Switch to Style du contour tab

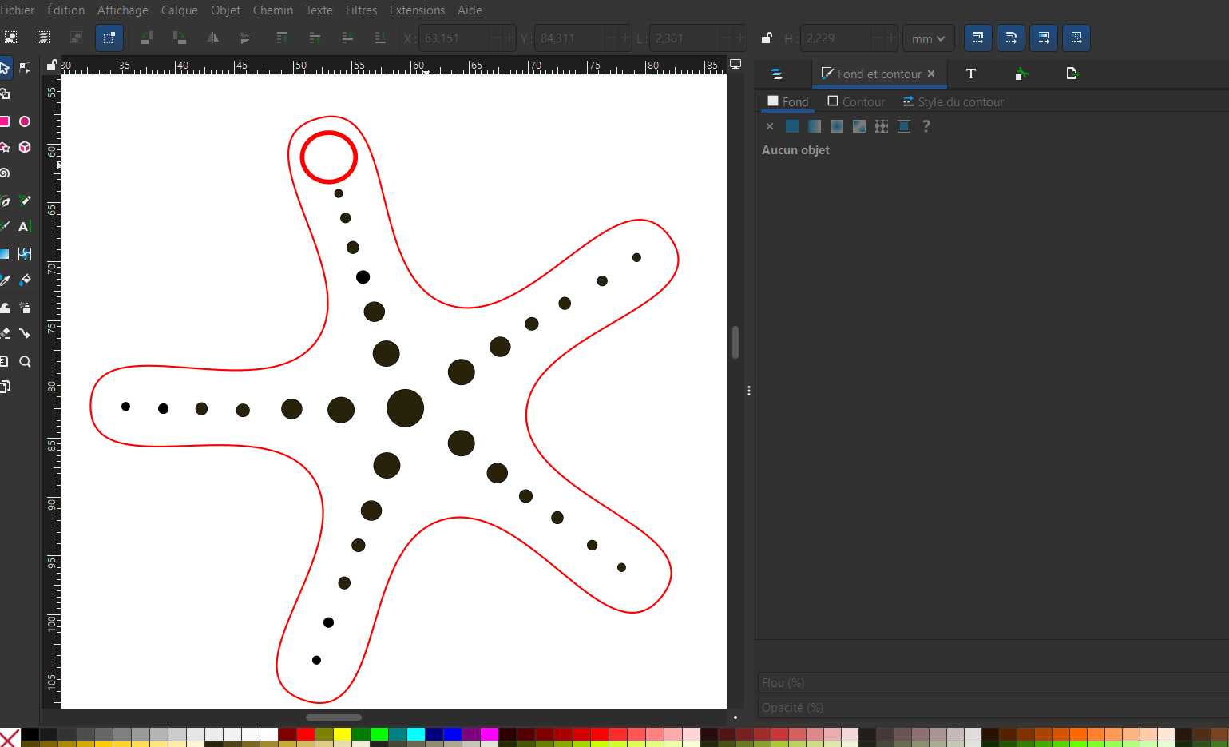(953, 102)
